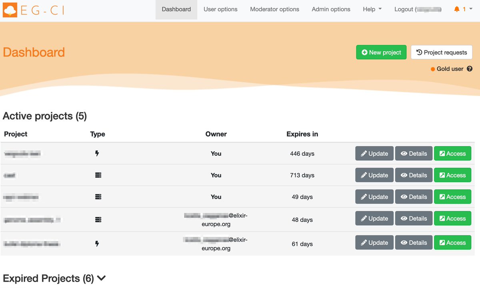The height and width of the screenshot is (288, 480).
Task: Click the server type icon in 48 days row
Action: tap(98, 220)
